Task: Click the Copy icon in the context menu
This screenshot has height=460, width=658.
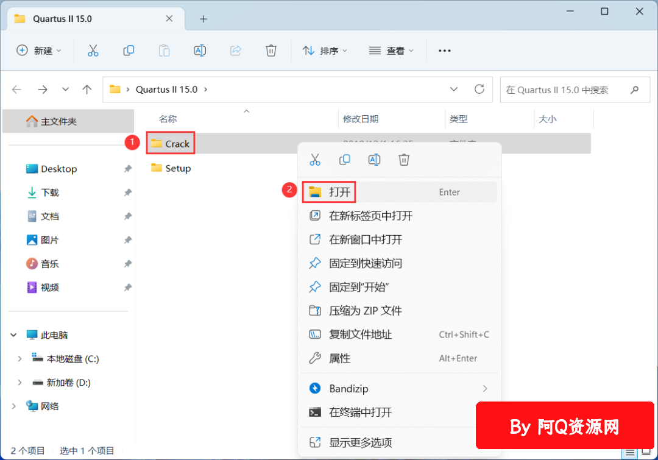Action: coord(344,160)
